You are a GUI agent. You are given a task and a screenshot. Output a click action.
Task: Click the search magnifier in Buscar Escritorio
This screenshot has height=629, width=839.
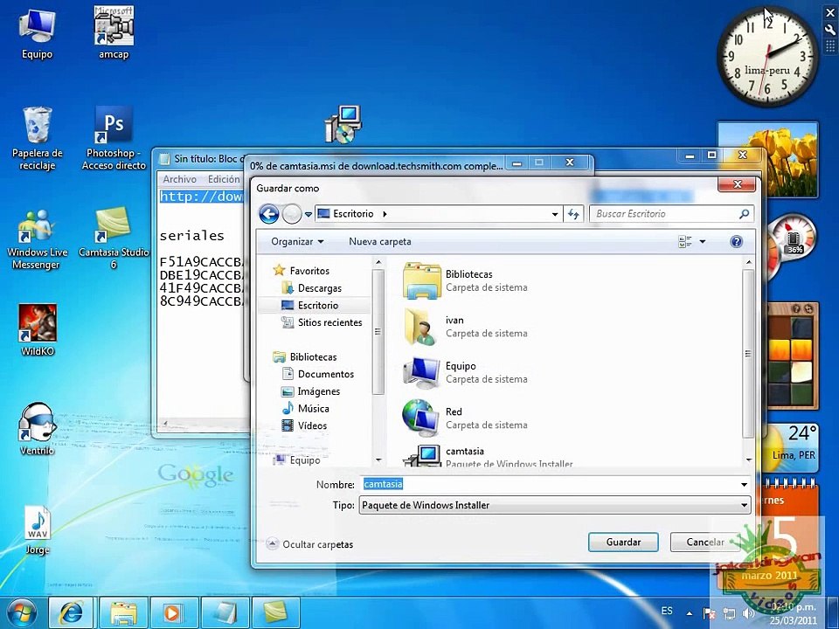coord(744,214)
